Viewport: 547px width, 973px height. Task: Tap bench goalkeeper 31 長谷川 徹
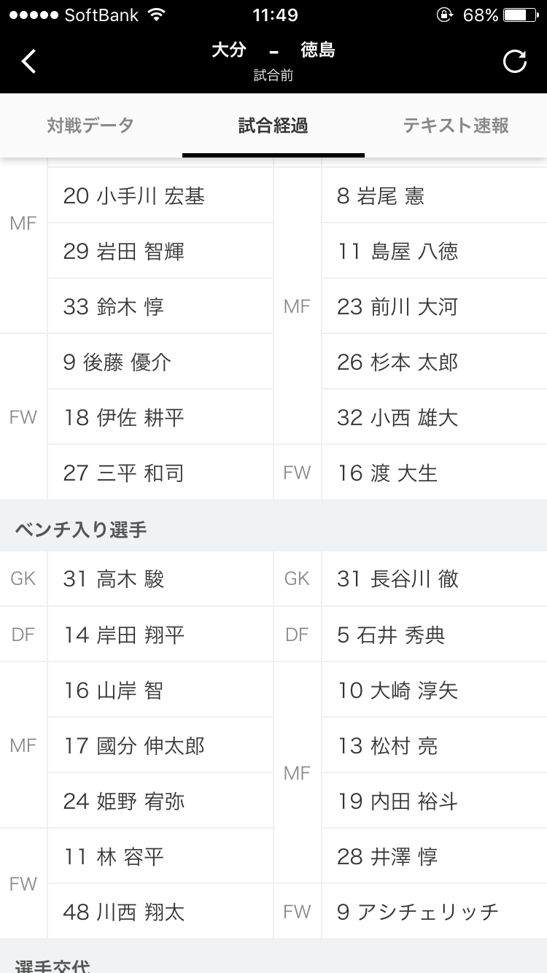[x=397, y=579]
